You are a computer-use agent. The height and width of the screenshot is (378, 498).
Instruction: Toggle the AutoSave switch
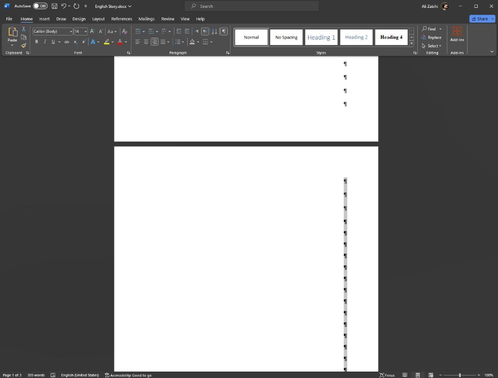40,6
